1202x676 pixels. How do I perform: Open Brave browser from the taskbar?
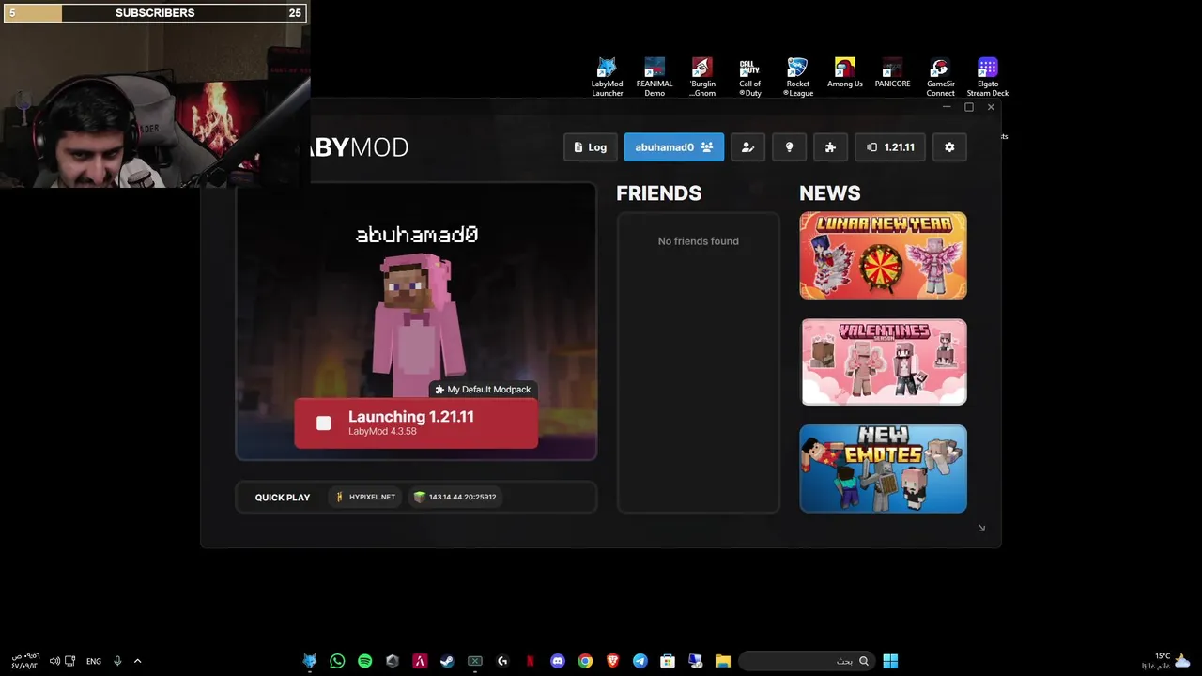click(x=612, y=661)
